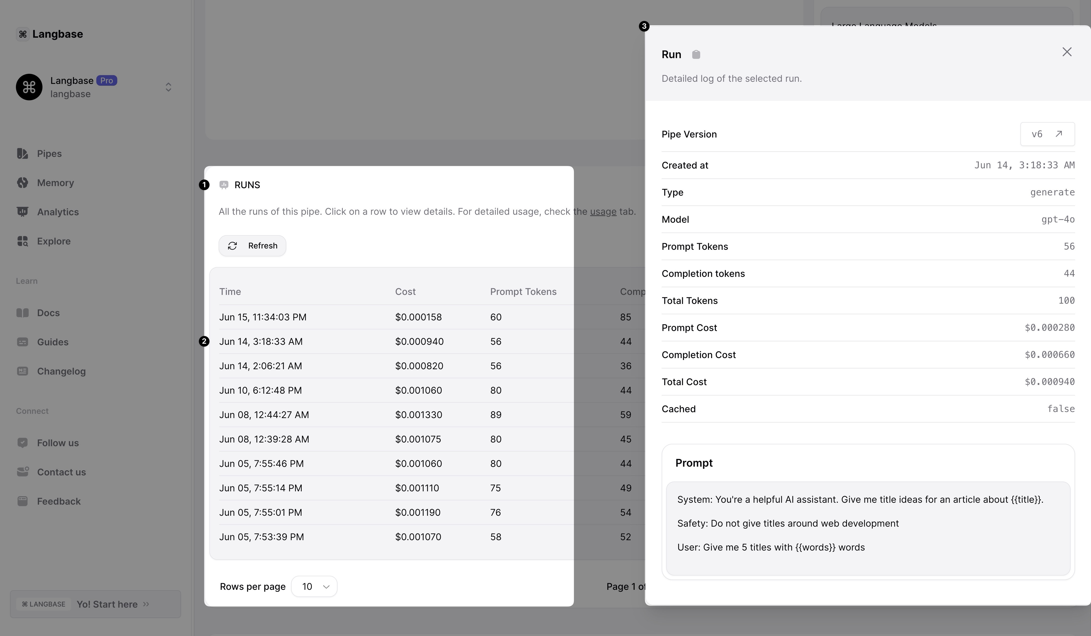Open the Feedback item
The image size is (1091, 636).
point(58,501)
